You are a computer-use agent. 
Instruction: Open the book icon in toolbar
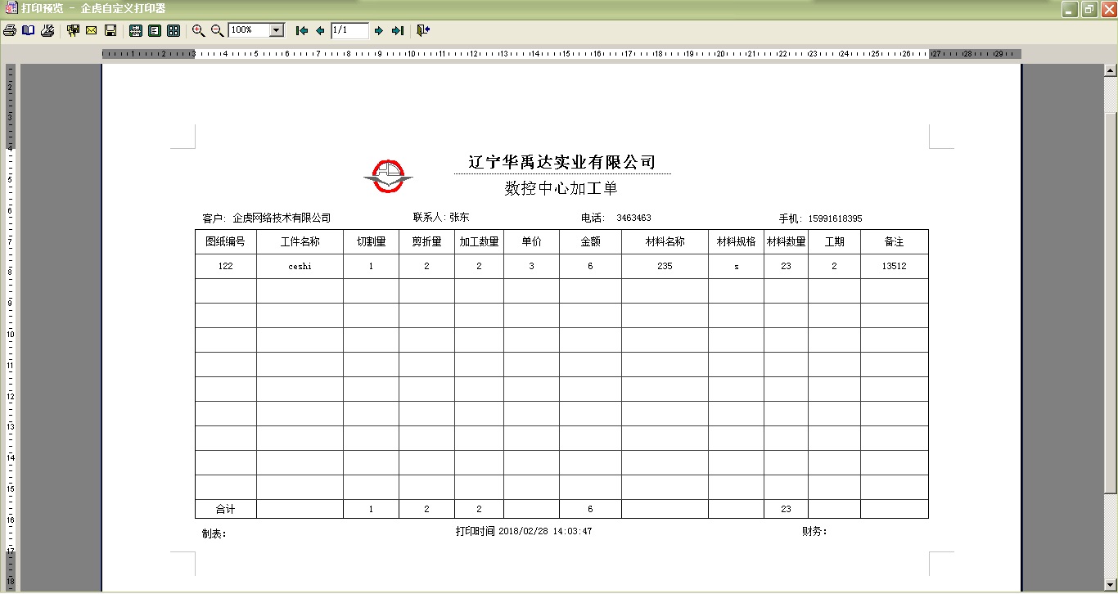coord(29,30)
